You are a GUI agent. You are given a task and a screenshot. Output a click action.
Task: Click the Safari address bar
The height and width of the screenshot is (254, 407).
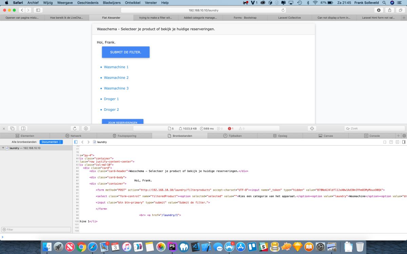coord(203,10)
